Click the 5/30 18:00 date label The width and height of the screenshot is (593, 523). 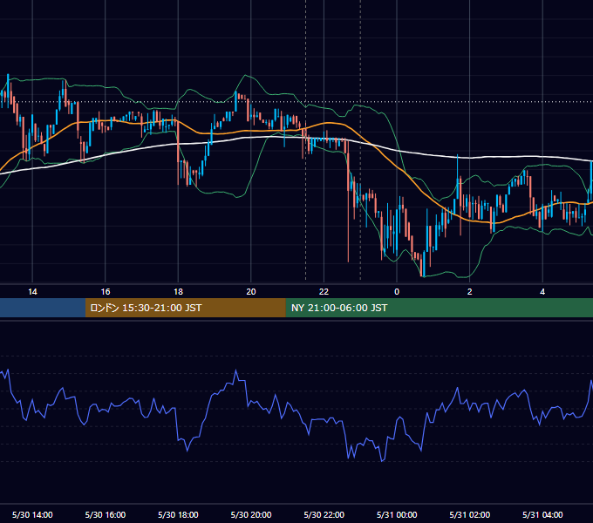[x=178, y=514]
